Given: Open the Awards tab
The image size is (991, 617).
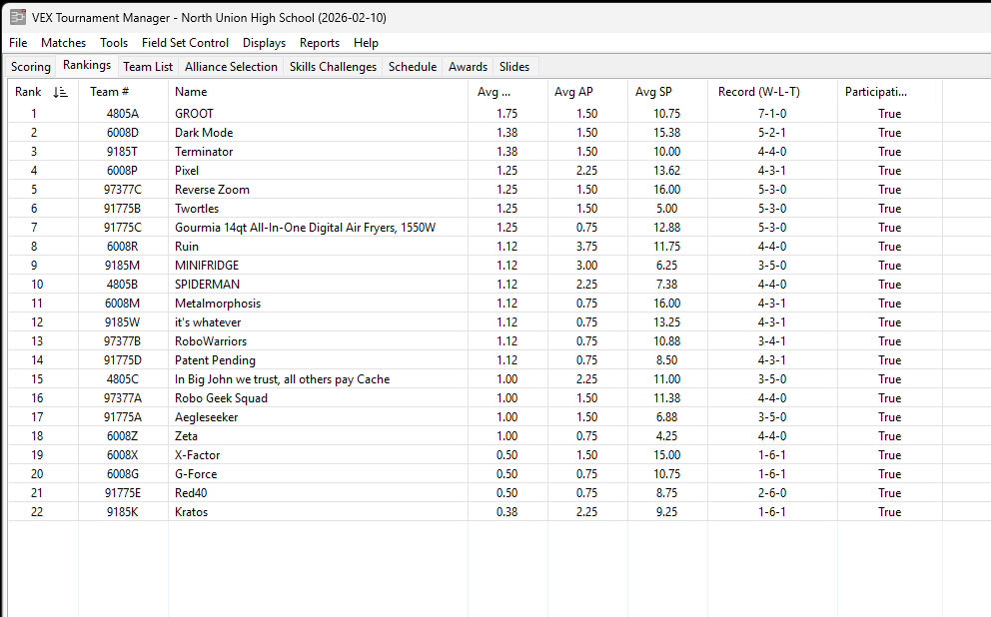Looking at the screenshot, I should click(x=469, y=67).
